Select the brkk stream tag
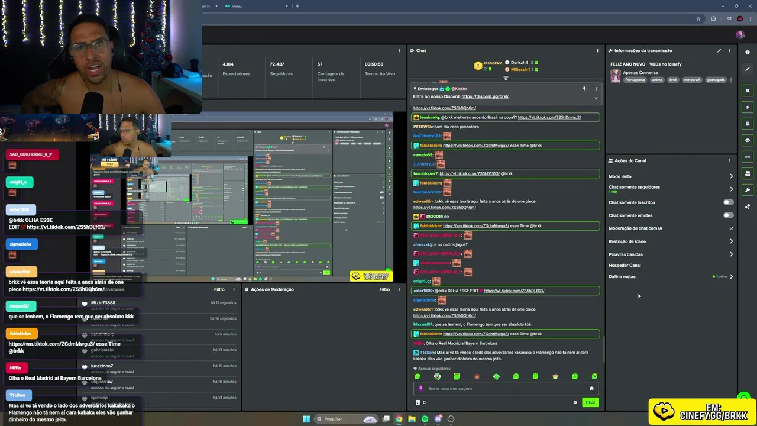This screenshot has height=426, width=757. coord(673,80)
